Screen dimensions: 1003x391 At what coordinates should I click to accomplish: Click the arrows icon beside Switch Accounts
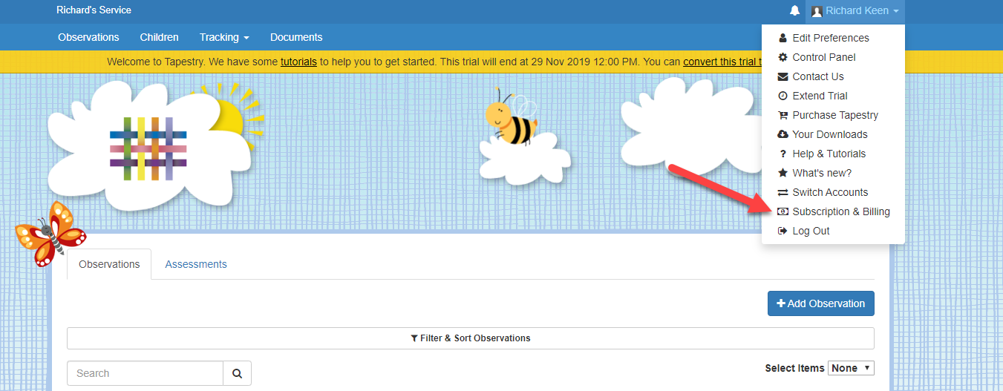point(783,192)
